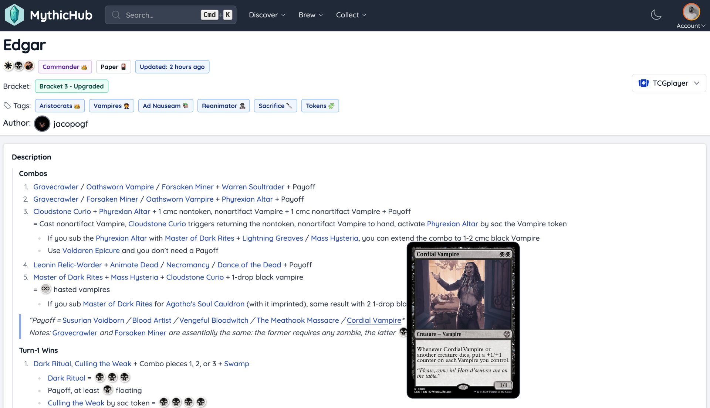Open the Swamp card link
The height and width of the screenshot is (408, 710).
236,364
